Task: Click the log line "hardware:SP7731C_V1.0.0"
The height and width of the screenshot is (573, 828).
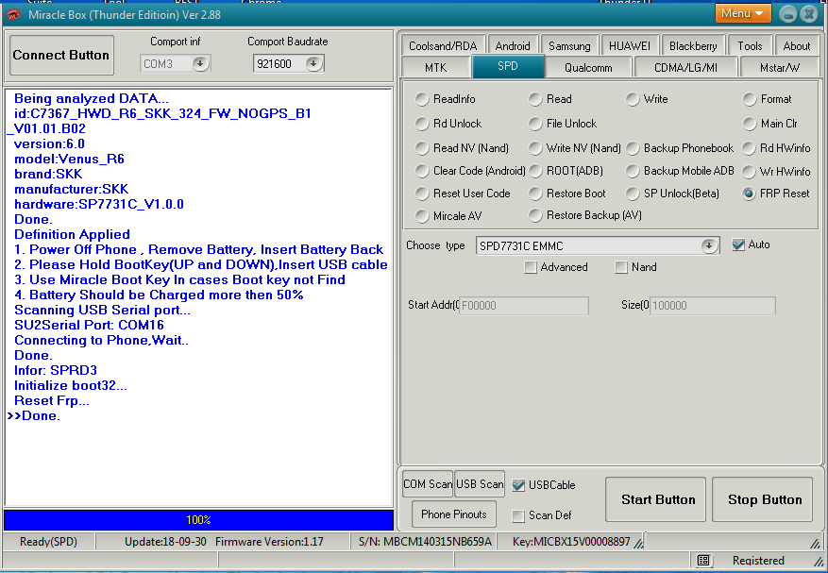Action: [x=99, y=205]
